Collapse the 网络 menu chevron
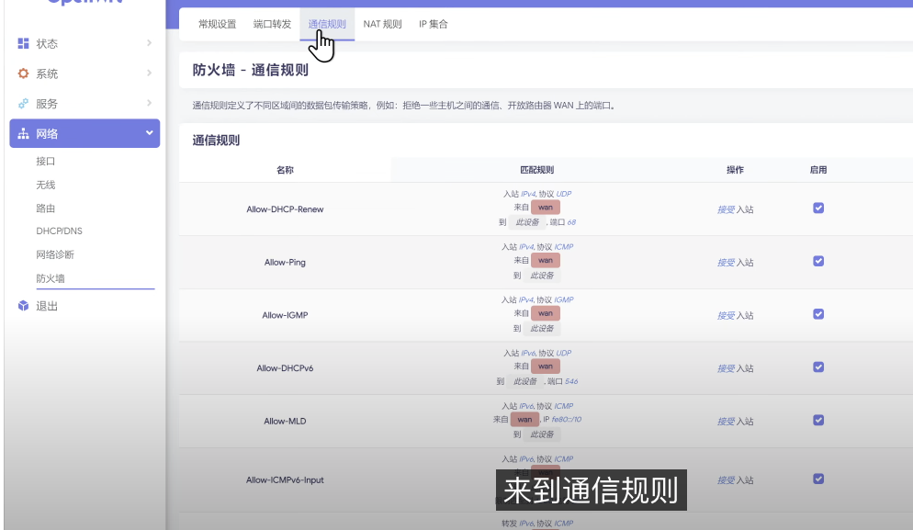Image resolution: width=913 pixels, height=530 pixels. [149, 133]
